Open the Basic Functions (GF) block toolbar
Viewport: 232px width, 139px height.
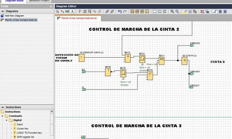[x=137, y=11]
